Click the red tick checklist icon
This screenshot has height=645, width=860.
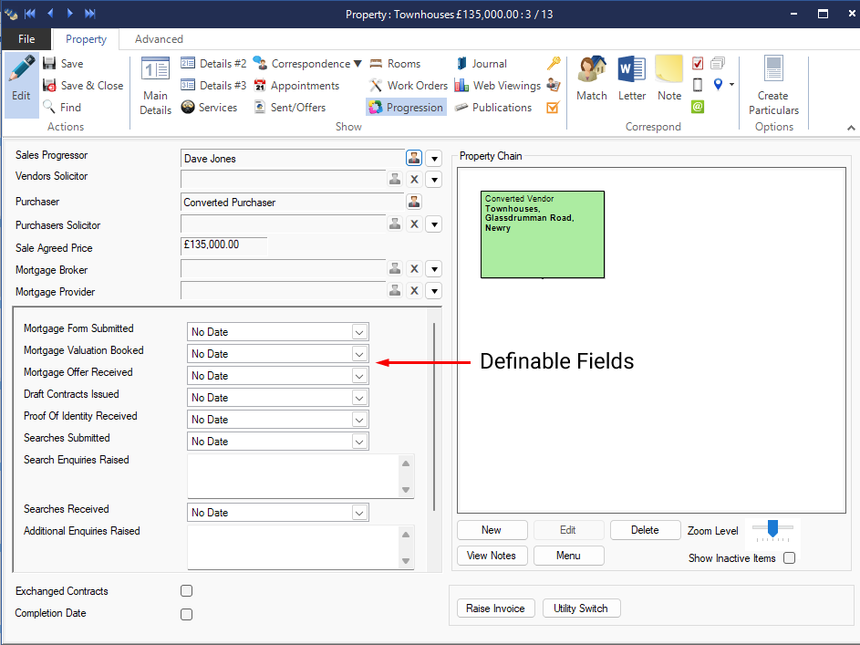tap(698, 64)
